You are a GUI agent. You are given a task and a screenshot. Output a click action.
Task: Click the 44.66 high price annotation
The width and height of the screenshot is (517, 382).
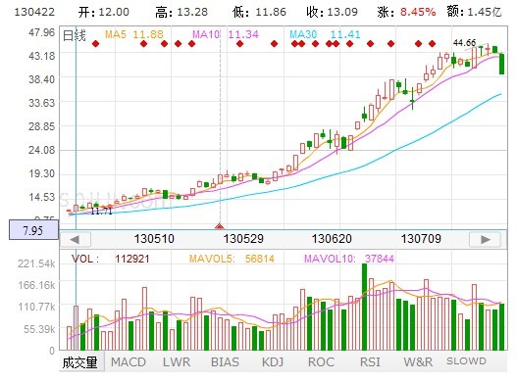tap(464, 43)
